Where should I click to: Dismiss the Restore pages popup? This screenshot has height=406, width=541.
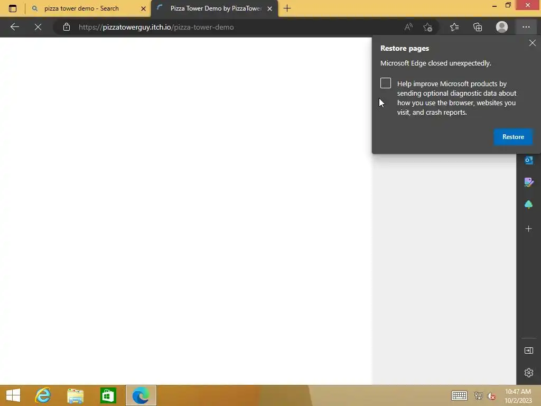point(533,43)
